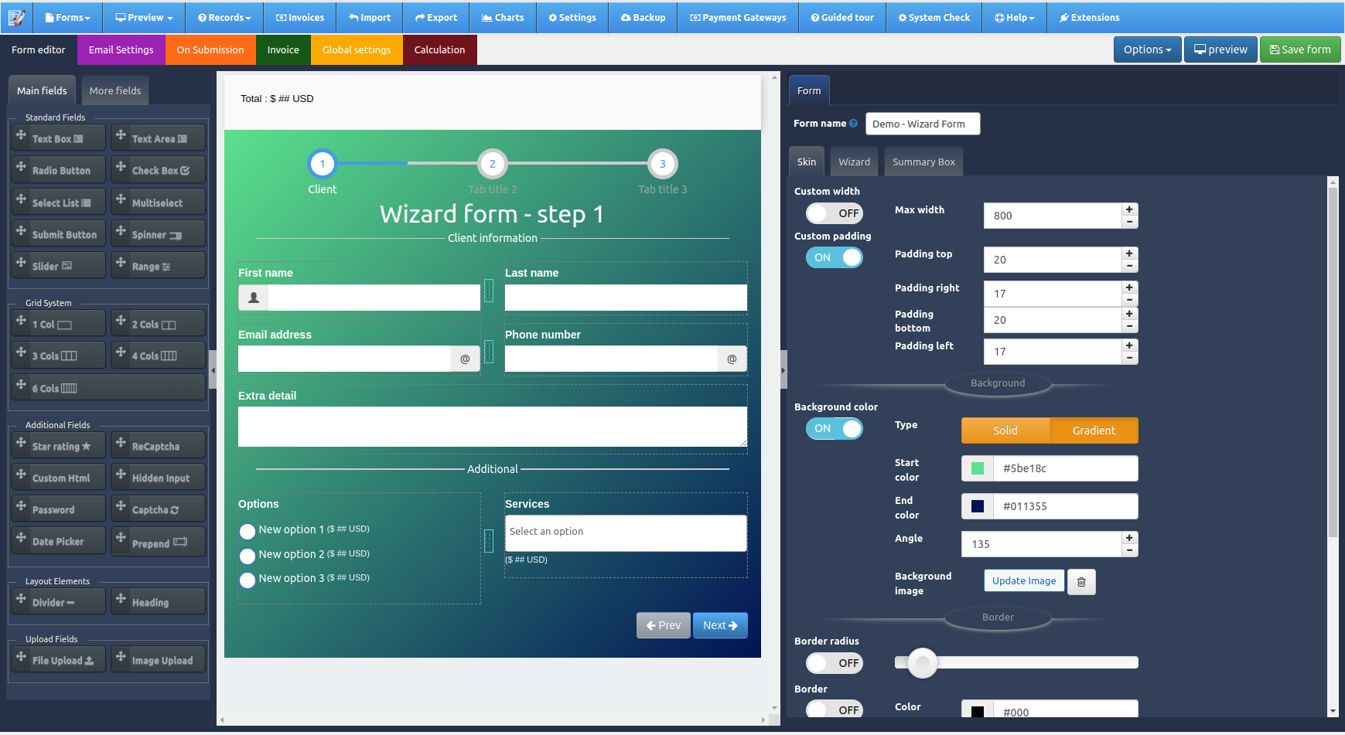The image size is (1345, 735).
Task: Run a System Check
Action: point(934,17)
